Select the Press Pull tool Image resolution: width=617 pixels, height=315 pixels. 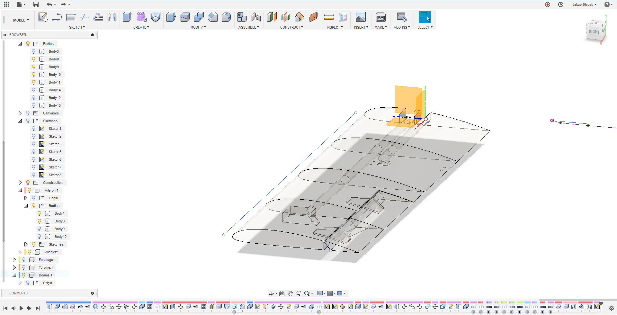pos(171,17)
